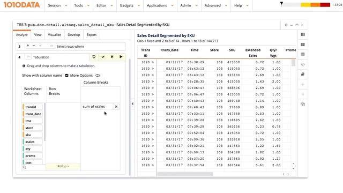Viewport: 343px width, 193px height.
Task: Click the plus icon in step 3
Action: pos(28,46)
